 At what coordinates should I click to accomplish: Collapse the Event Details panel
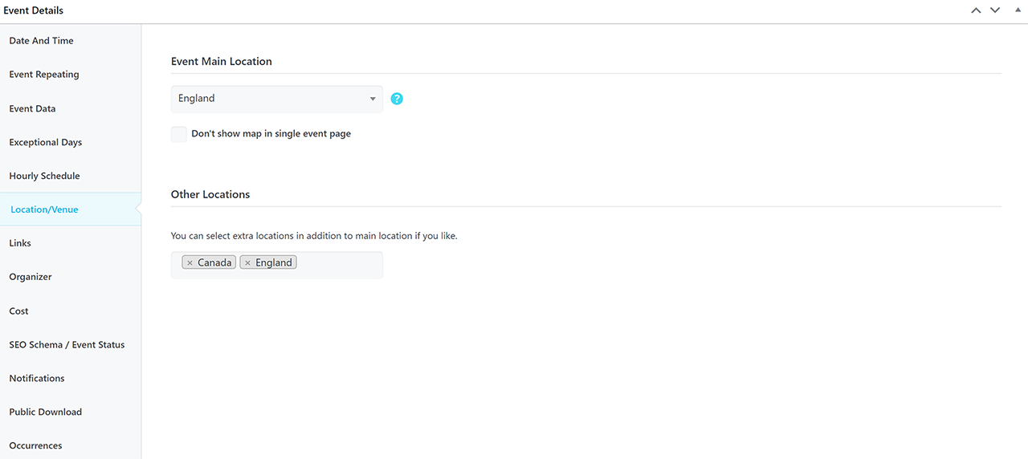coord(1018,10)
